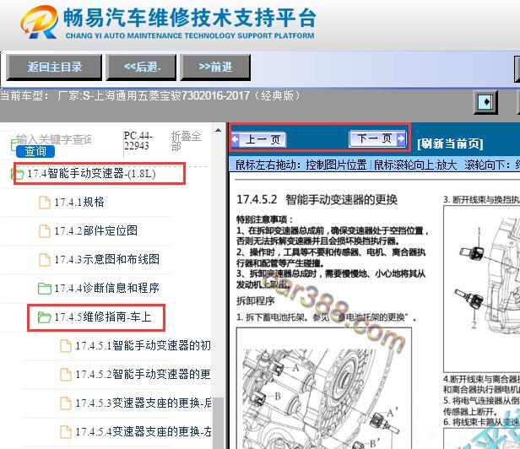Screen dimensions: 520x449
Task: Open 17.4.5.2智能手动变速器的更 entry
Action: pyautogui.click(x=143, y=375)
